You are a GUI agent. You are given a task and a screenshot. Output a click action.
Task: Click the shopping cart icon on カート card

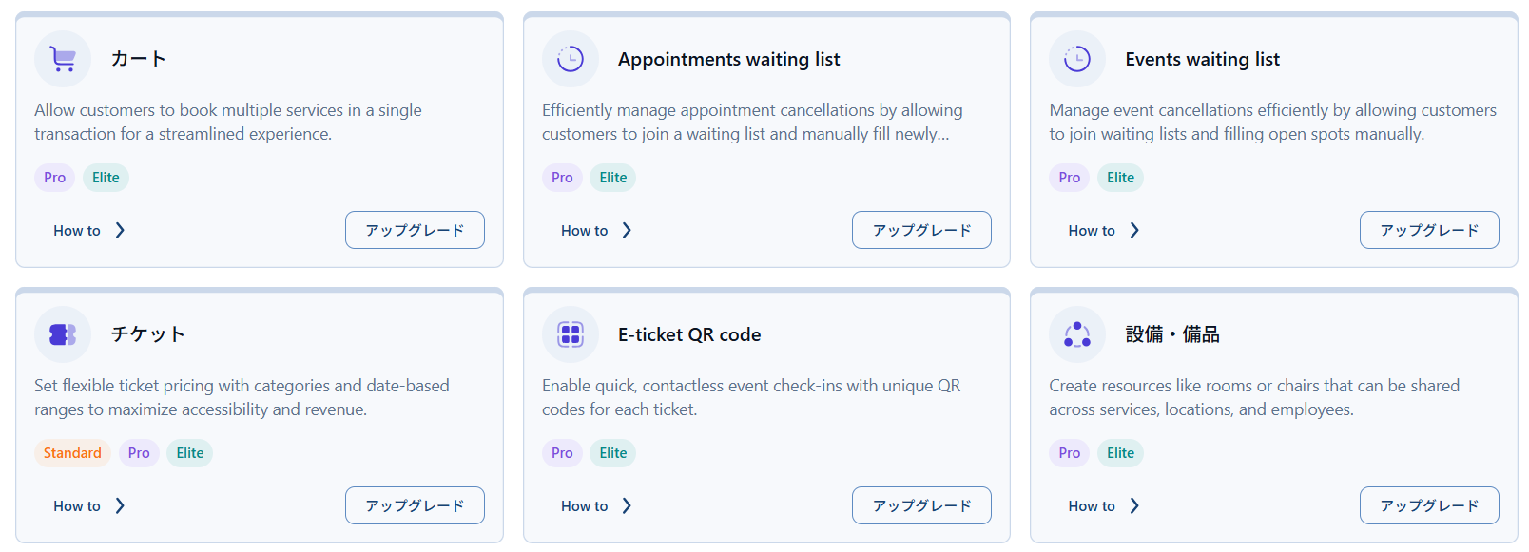[x=63, y=59]
